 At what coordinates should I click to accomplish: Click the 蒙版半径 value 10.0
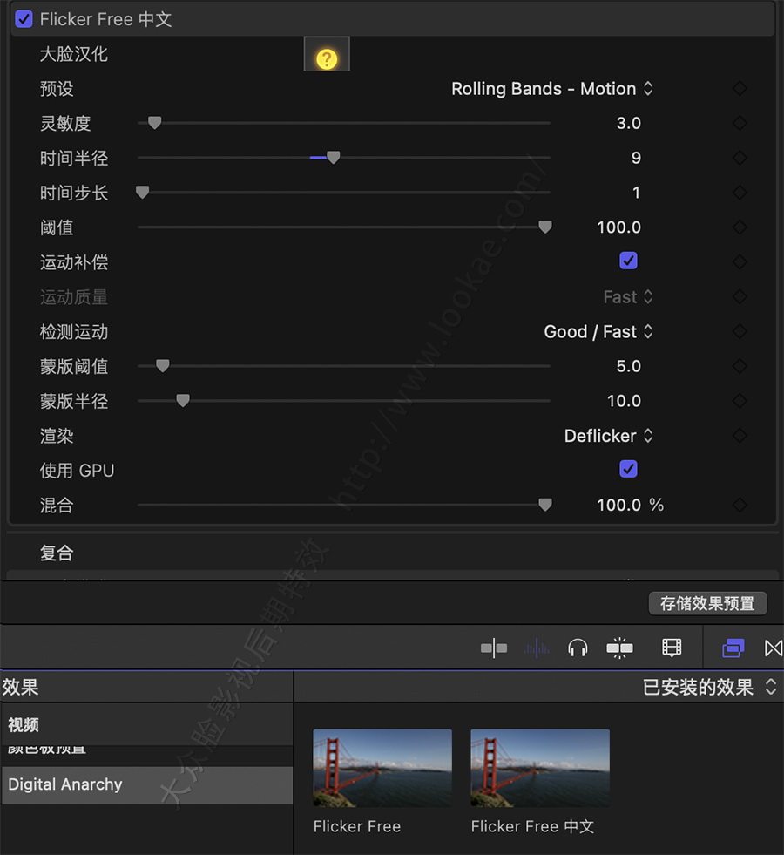click(x=624, y=401)
